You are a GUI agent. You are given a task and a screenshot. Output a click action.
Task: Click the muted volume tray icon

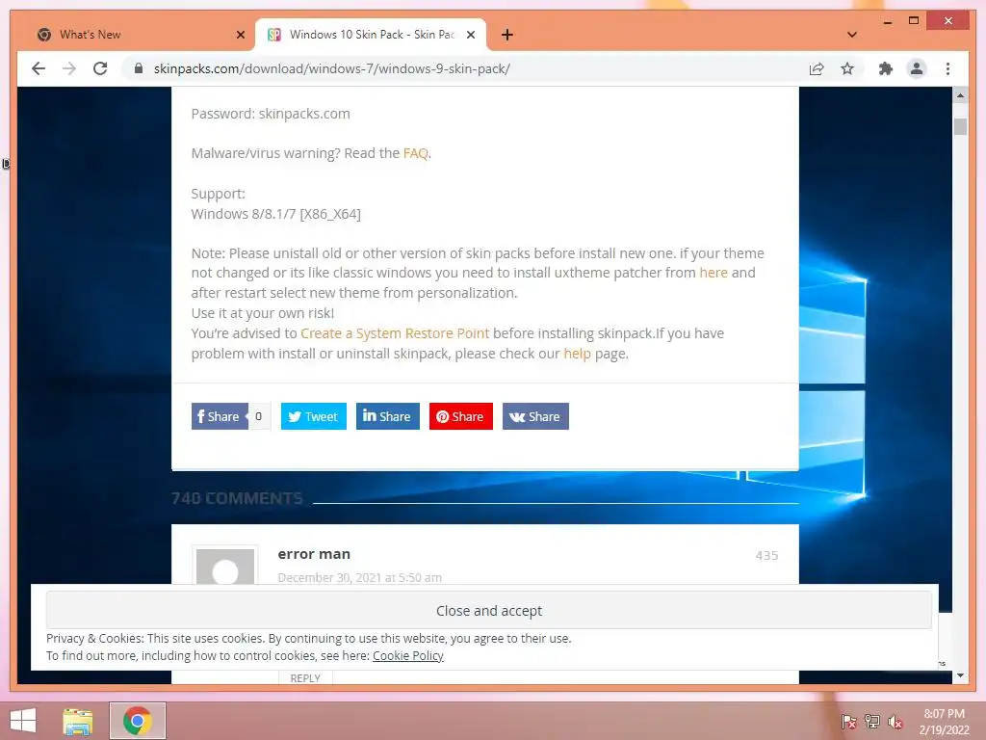[x=895, y=721]
